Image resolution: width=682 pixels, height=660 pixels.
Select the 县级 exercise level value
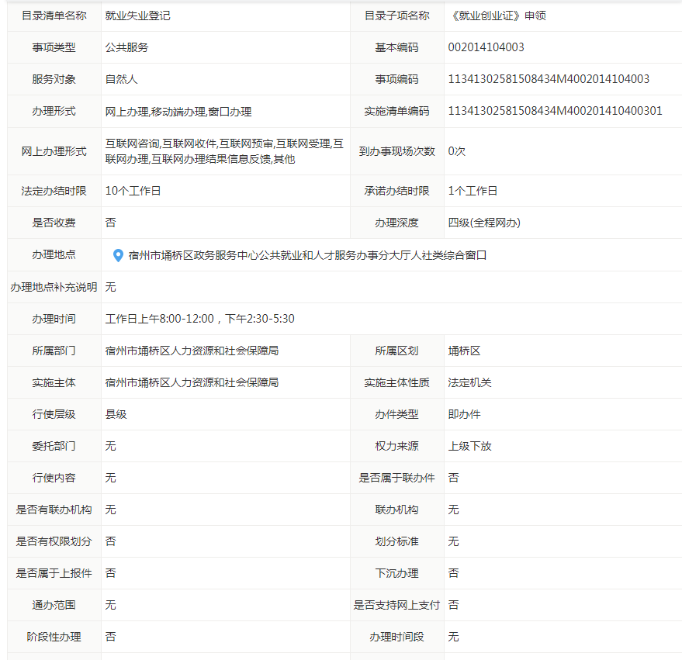pos(116,414)
